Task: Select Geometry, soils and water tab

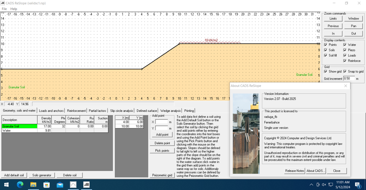Action: pos(19,110)
